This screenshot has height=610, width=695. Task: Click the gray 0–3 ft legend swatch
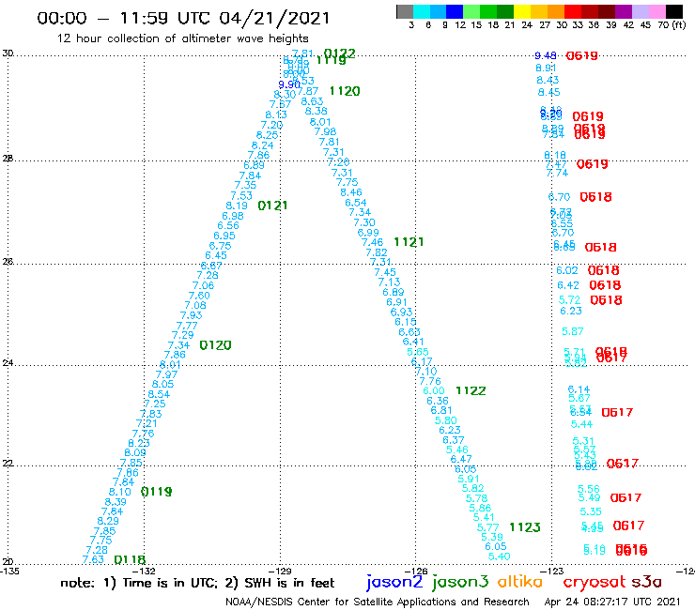(x=405, y=11)
